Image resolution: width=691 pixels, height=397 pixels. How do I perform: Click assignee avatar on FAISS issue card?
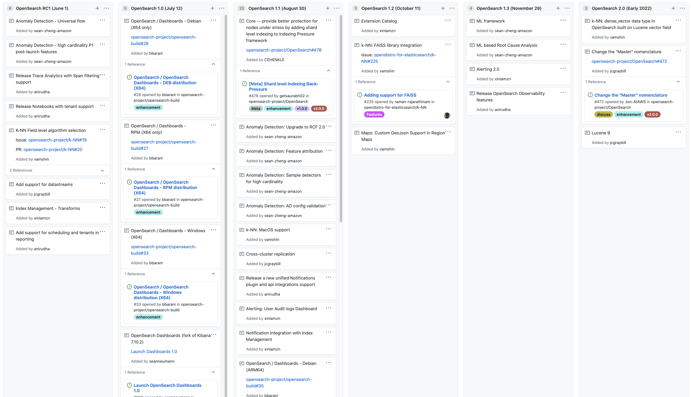click(x=447, y=116)
